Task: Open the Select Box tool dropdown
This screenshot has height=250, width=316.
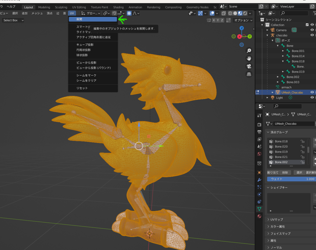Action: (x=13, y=20)
